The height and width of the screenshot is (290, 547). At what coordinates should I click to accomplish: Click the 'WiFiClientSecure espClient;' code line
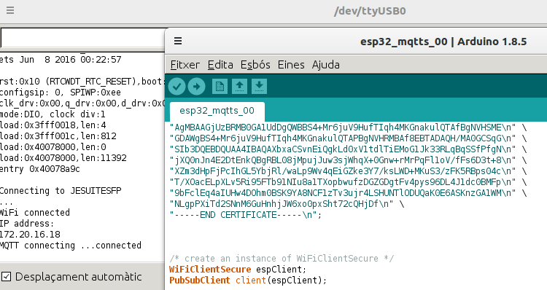pyautogui.click(x=238, y=270)
